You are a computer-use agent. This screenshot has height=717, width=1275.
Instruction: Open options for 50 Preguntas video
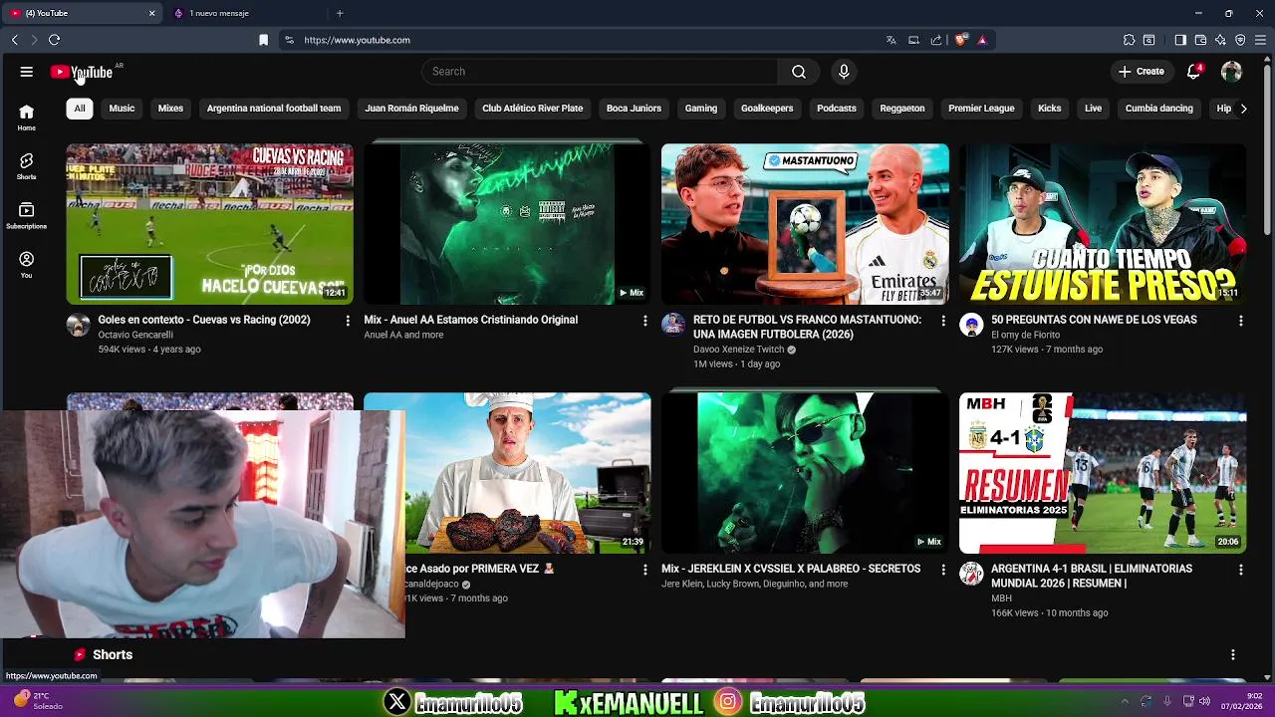(x=1240, y=321)
